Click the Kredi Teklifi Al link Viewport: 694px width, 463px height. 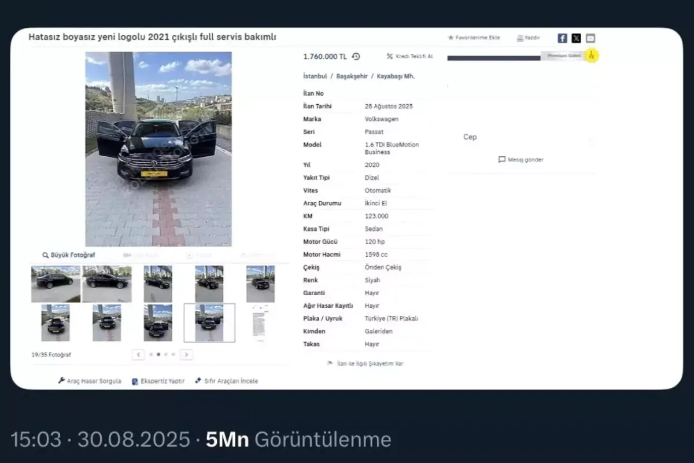click(414, 56)
